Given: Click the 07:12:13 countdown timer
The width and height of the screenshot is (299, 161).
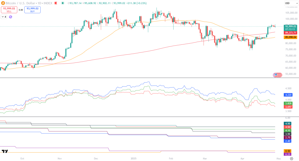Looking at the screenshot, I should coord(291,29).
